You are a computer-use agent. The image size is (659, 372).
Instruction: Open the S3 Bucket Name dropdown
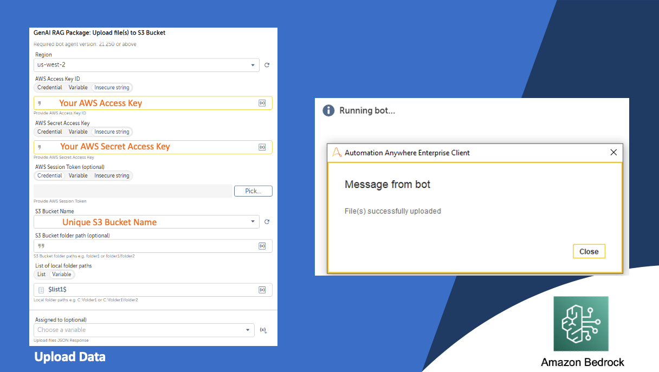146,222
